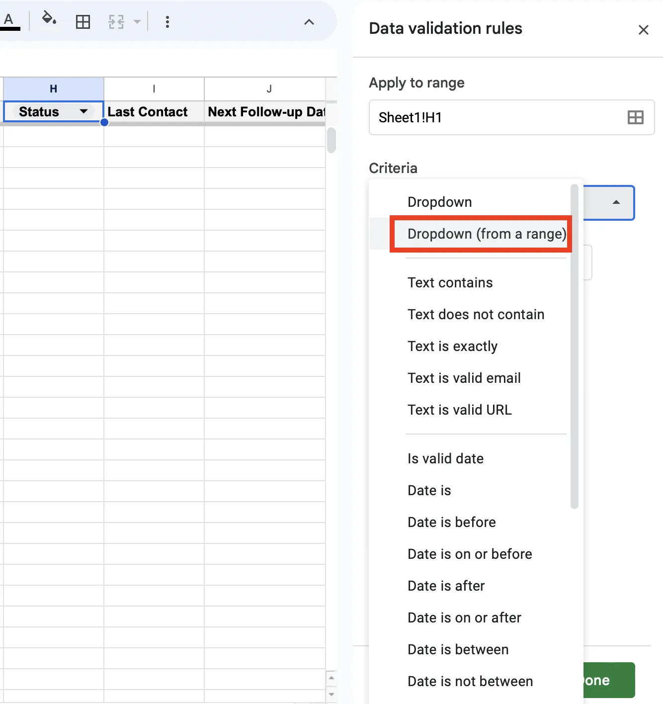Open the borders tool
Screen dimensions: 663x704
(83, 22)
